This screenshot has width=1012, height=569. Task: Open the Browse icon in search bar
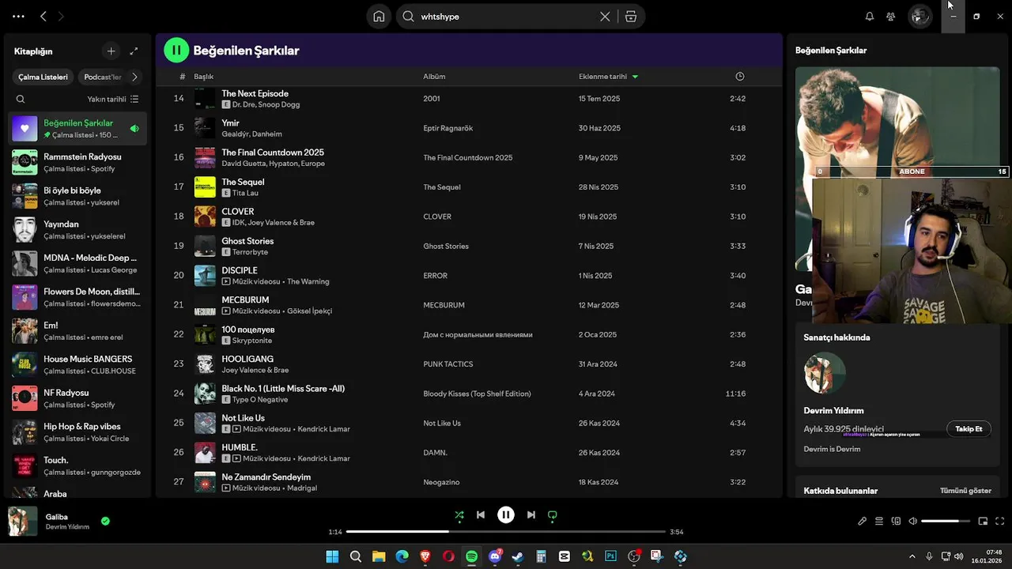(x=631, y=17)
